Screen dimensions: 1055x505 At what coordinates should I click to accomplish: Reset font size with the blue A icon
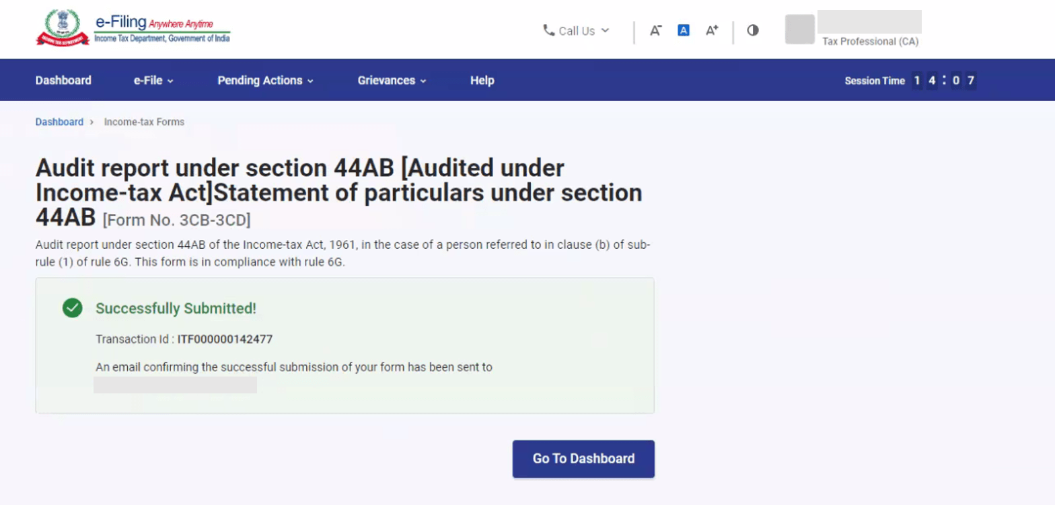(684, 30)
